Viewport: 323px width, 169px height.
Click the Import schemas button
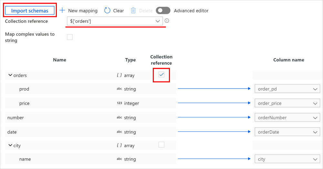tap(30, 10)
